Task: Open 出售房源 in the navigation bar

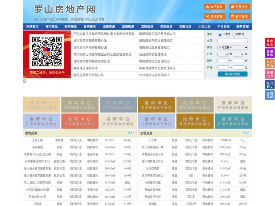Action: (x=109, y=27)
